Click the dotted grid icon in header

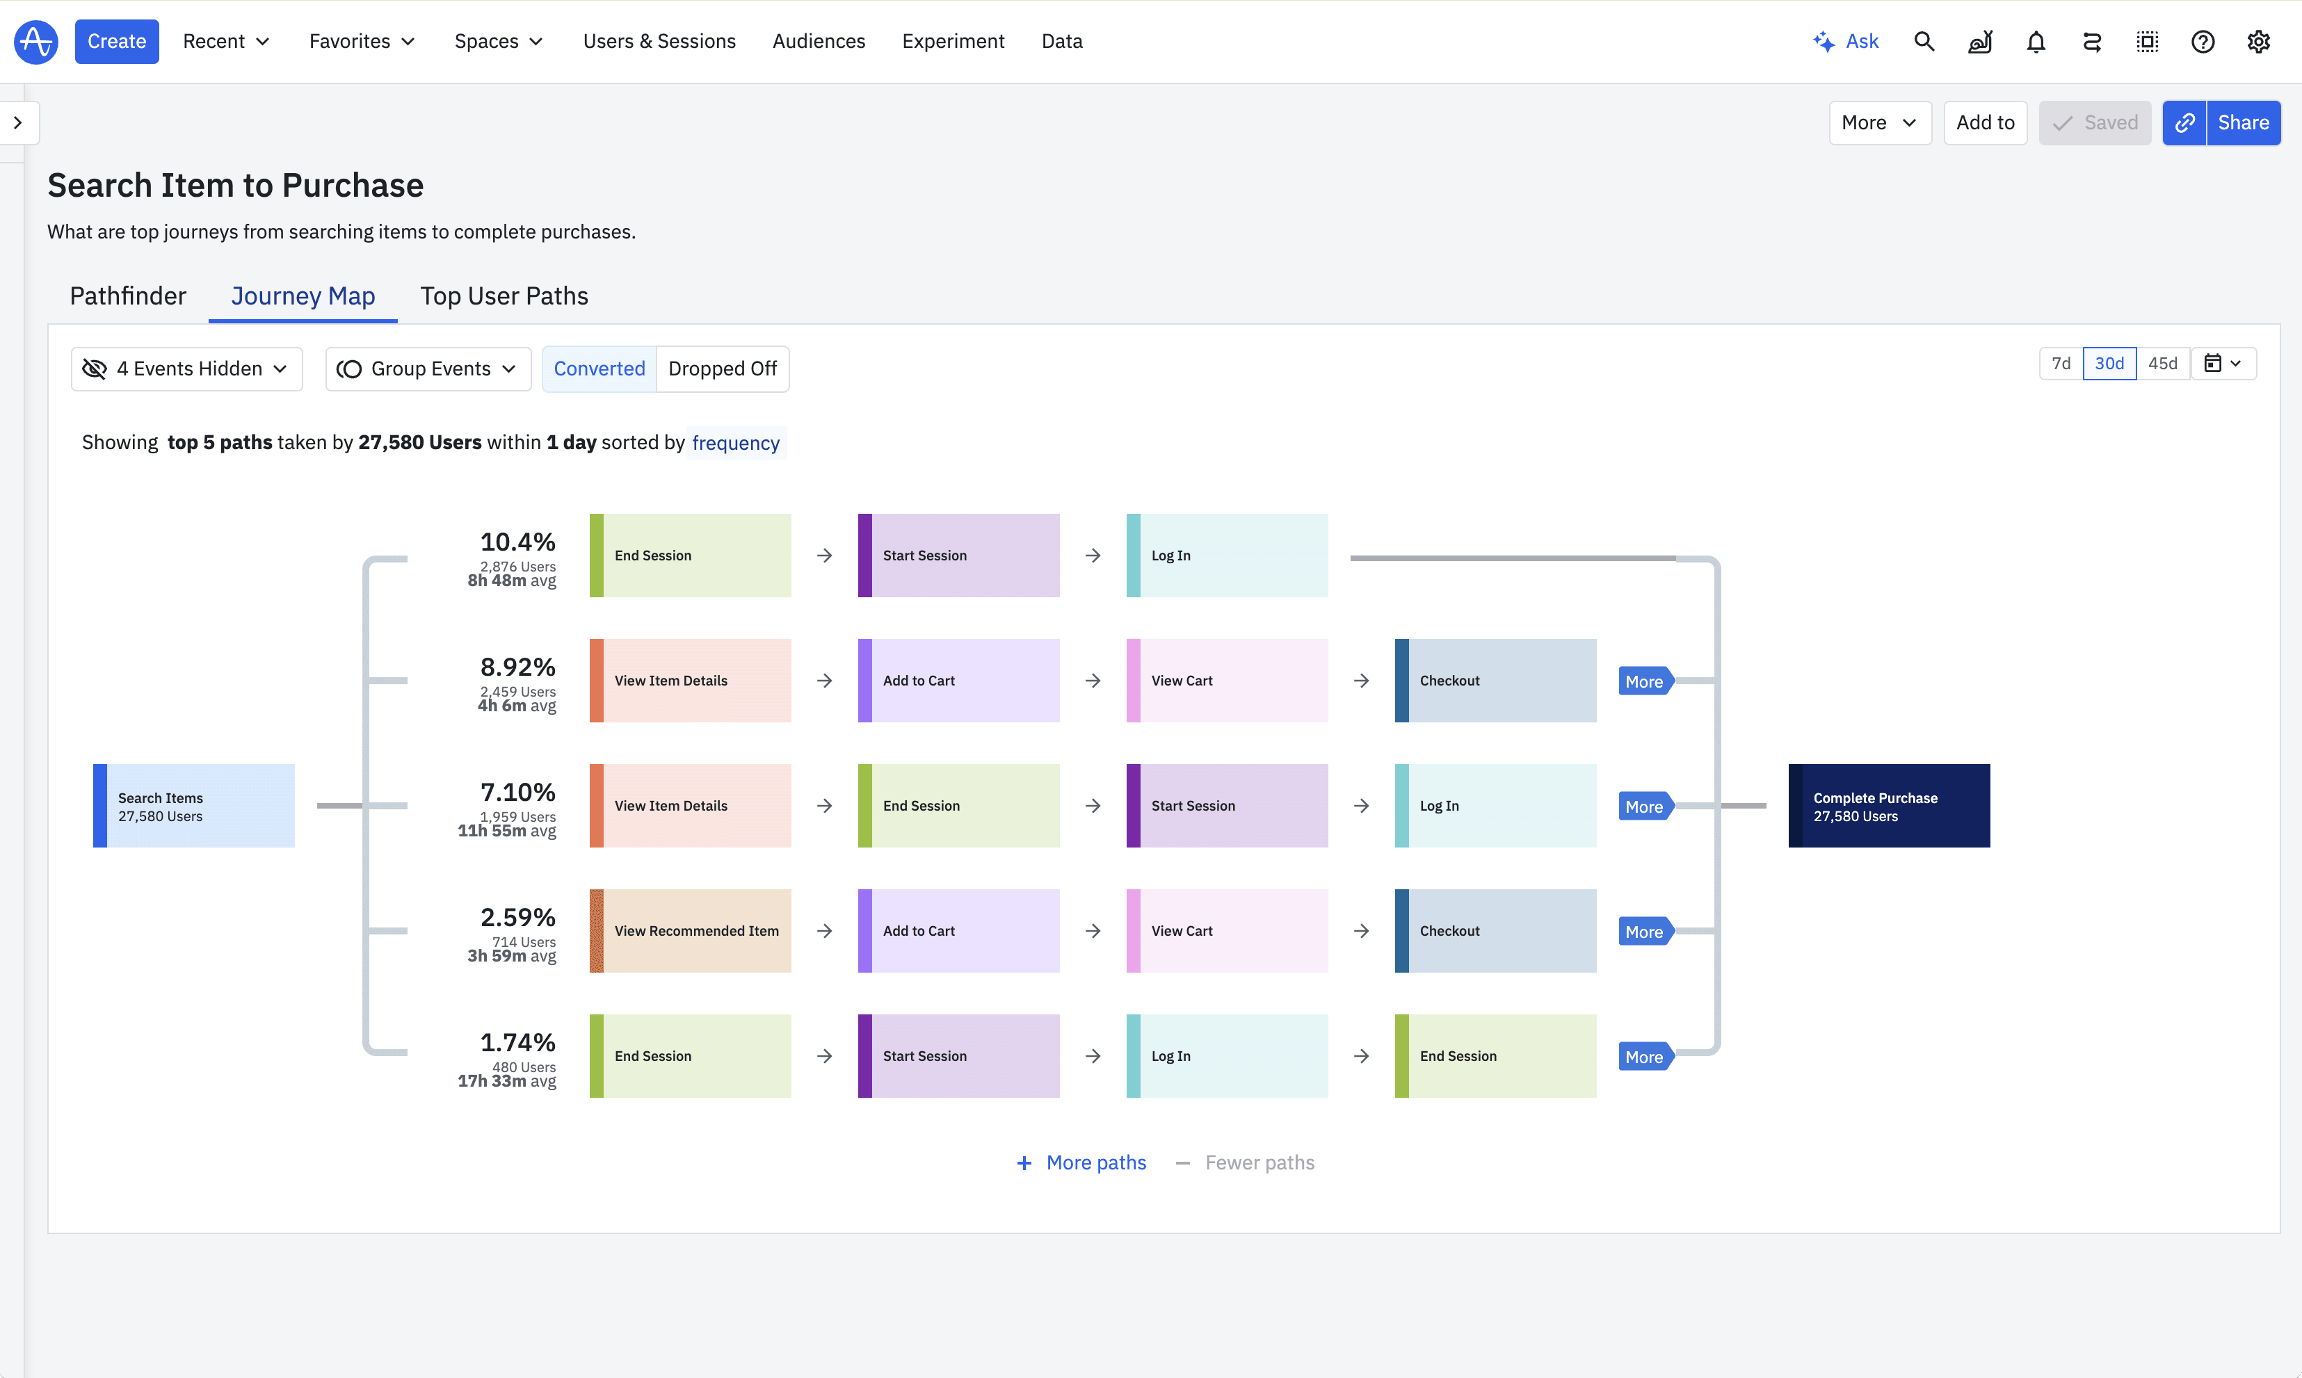point(2147,42)
